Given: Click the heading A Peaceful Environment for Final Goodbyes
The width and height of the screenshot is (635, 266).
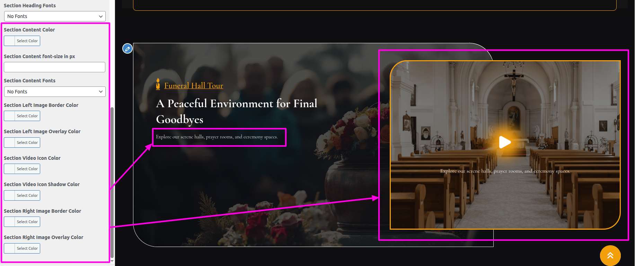Looking at the screenshot, I should click(237, 111).
